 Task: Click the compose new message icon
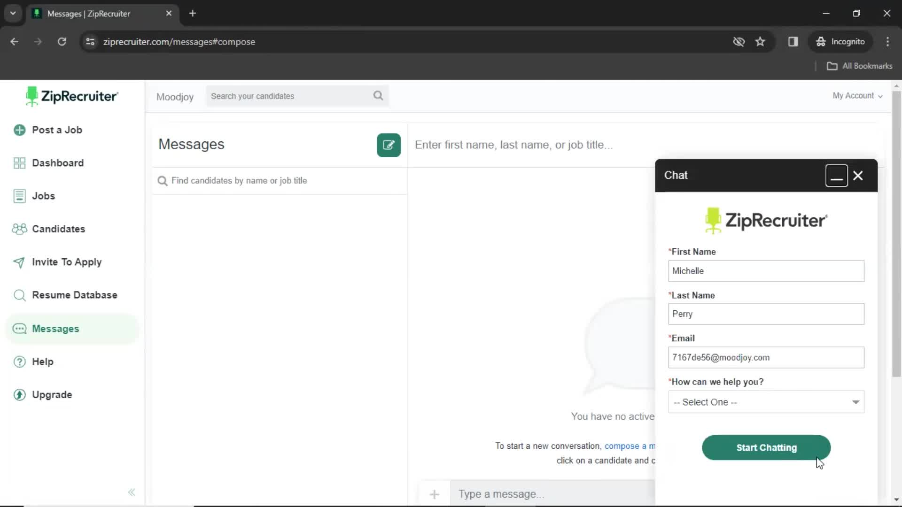[x=389, y=144]
